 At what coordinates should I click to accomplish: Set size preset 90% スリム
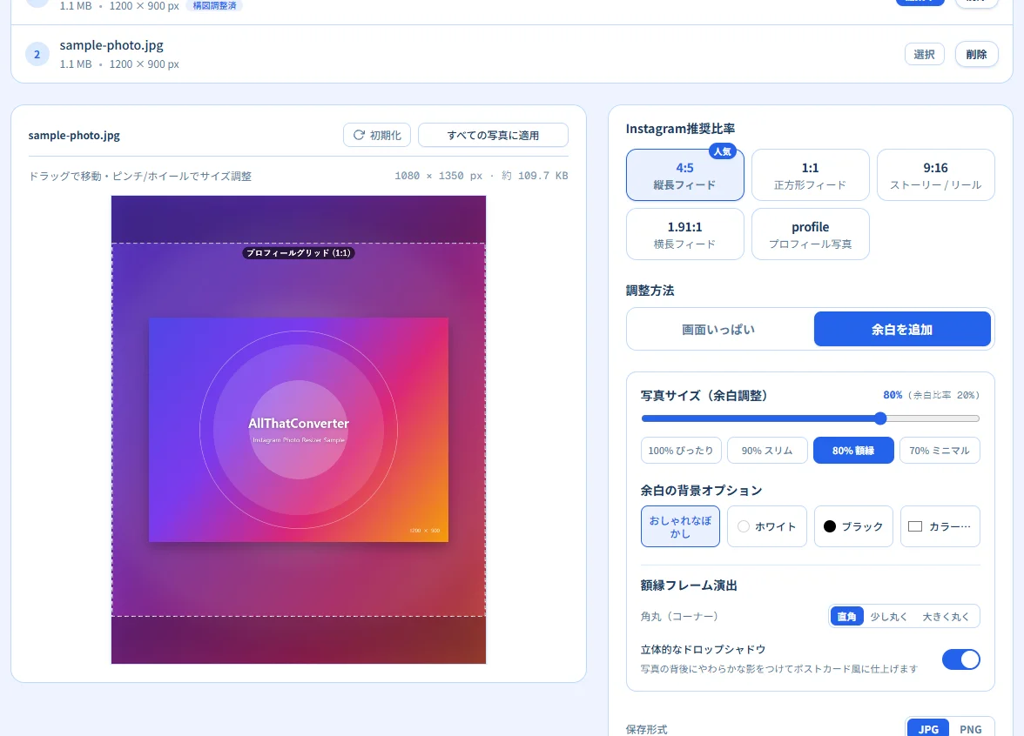point(767,451)
